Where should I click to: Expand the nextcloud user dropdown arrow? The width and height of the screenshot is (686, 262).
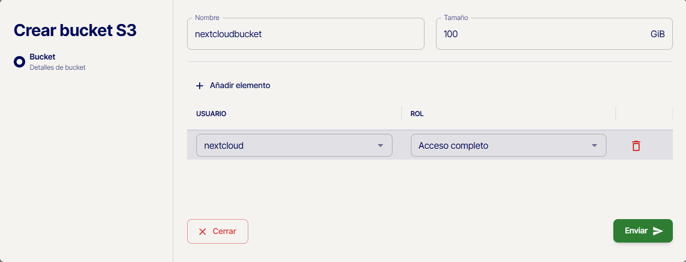[x=380, y=145]
